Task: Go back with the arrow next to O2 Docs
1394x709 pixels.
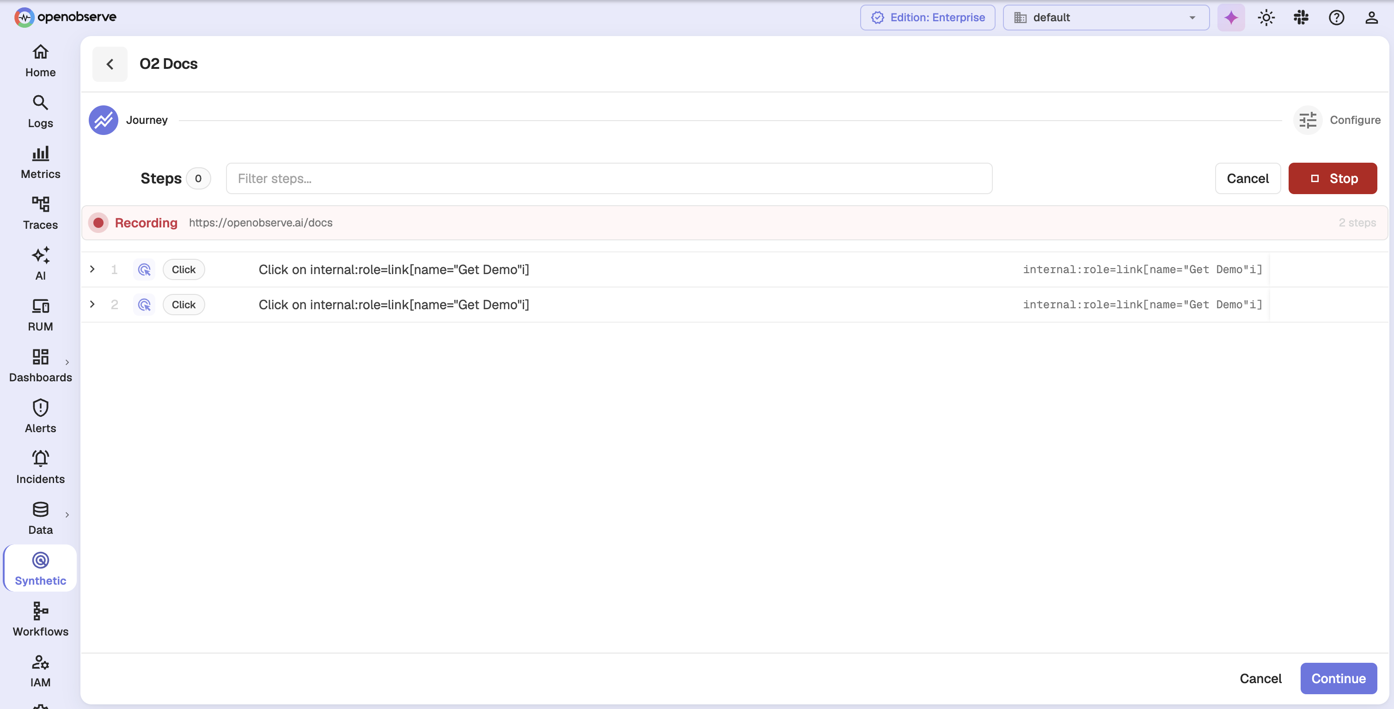Action: 110,64
